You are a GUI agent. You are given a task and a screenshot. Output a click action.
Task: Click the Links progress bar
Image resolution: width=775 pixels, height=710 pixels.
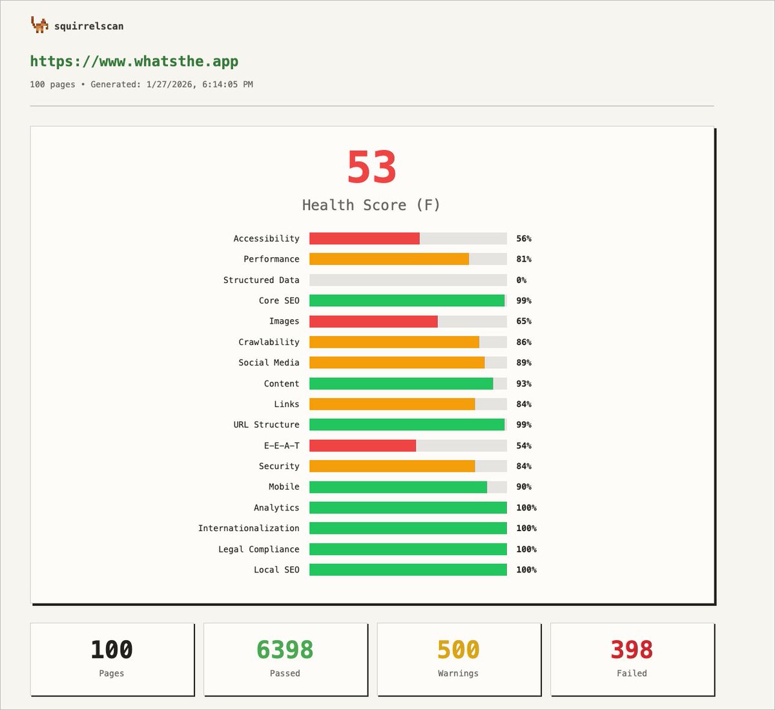tap(408, 404)
